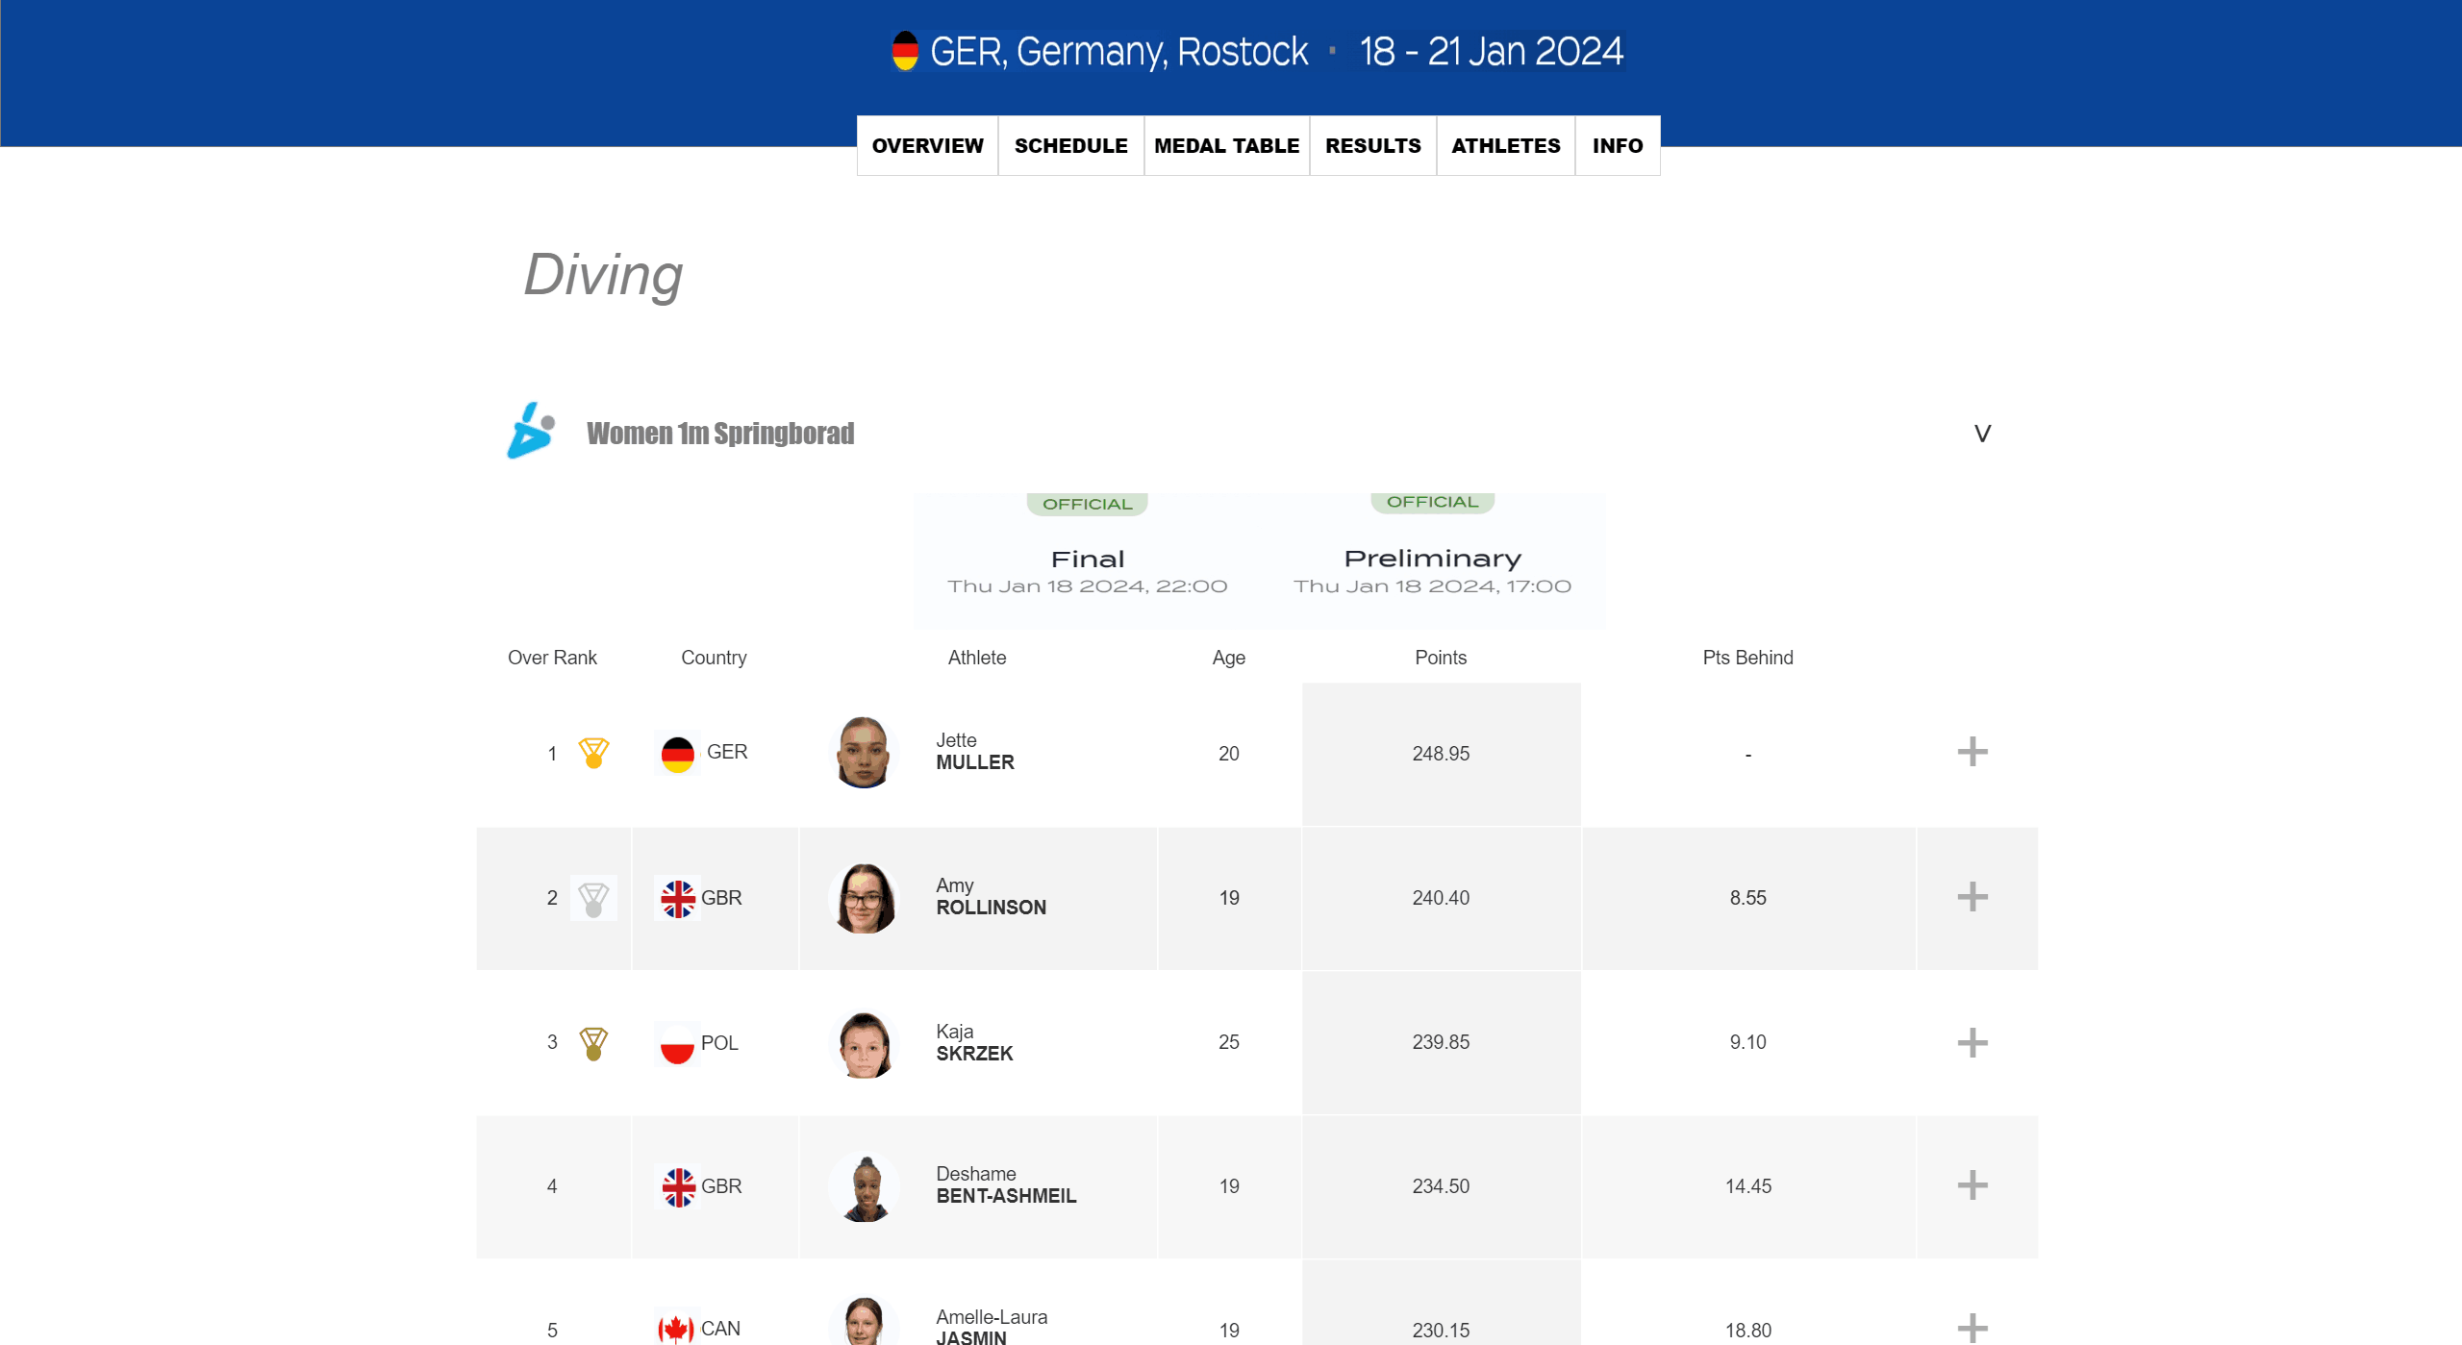The image size is (2462, 1345).
Task: Expand Jette Muller's result details
Action: (1972, 752)
